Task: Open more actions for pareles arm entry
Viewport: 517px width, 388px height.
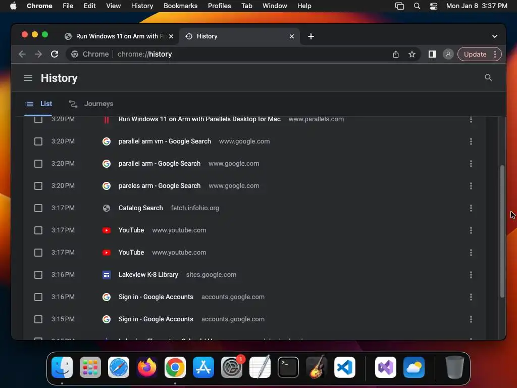Action: tap(471, 186)
